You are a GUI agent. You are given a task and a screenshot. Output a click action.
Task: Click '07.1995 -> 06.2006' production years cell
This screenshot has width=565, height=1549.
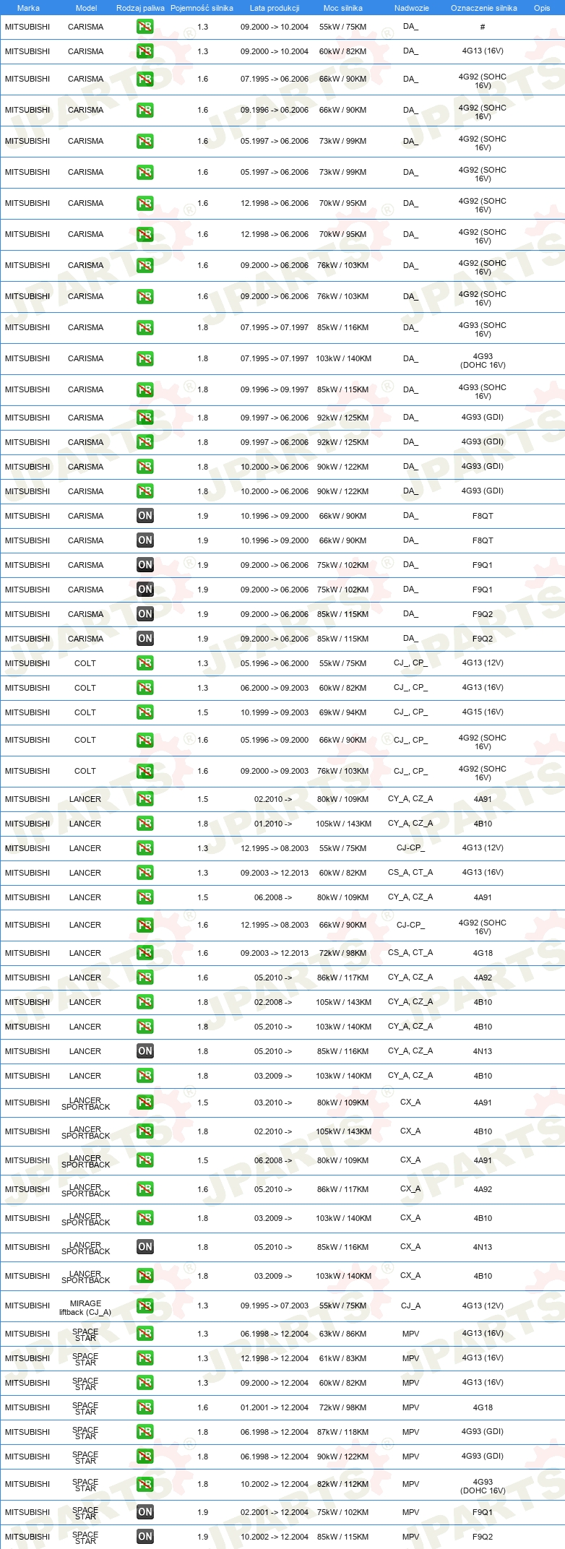[275, 79]
